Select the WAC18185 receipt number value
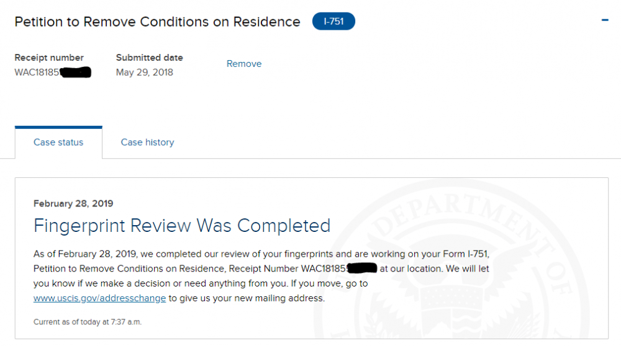621x346 pixels. pyautogui.click(x=53, y=73)
